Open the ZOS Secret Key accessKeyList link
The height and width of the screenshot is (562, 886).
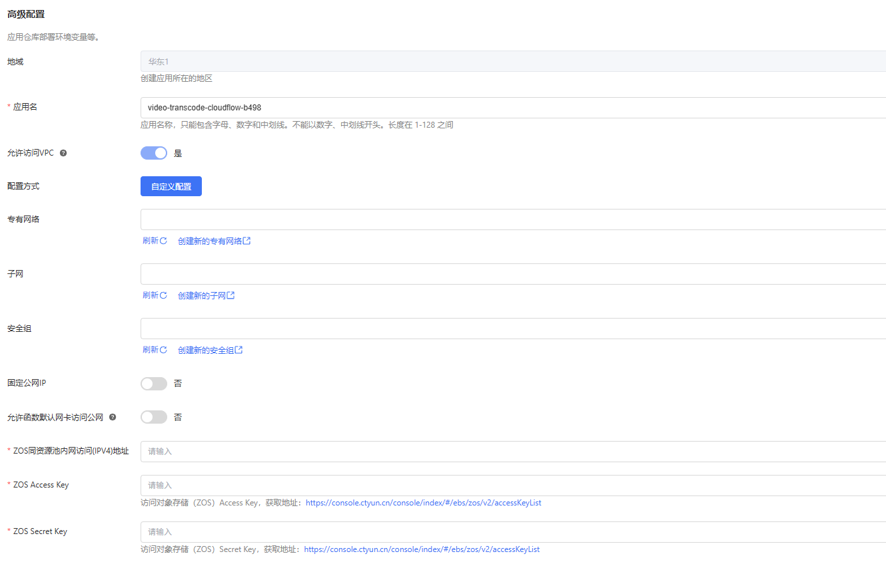point(422,549)
